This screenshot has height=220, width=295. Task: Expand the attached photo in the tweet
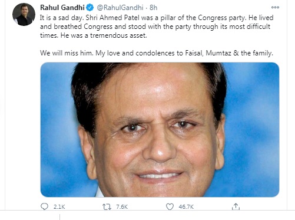coord(160,130)
